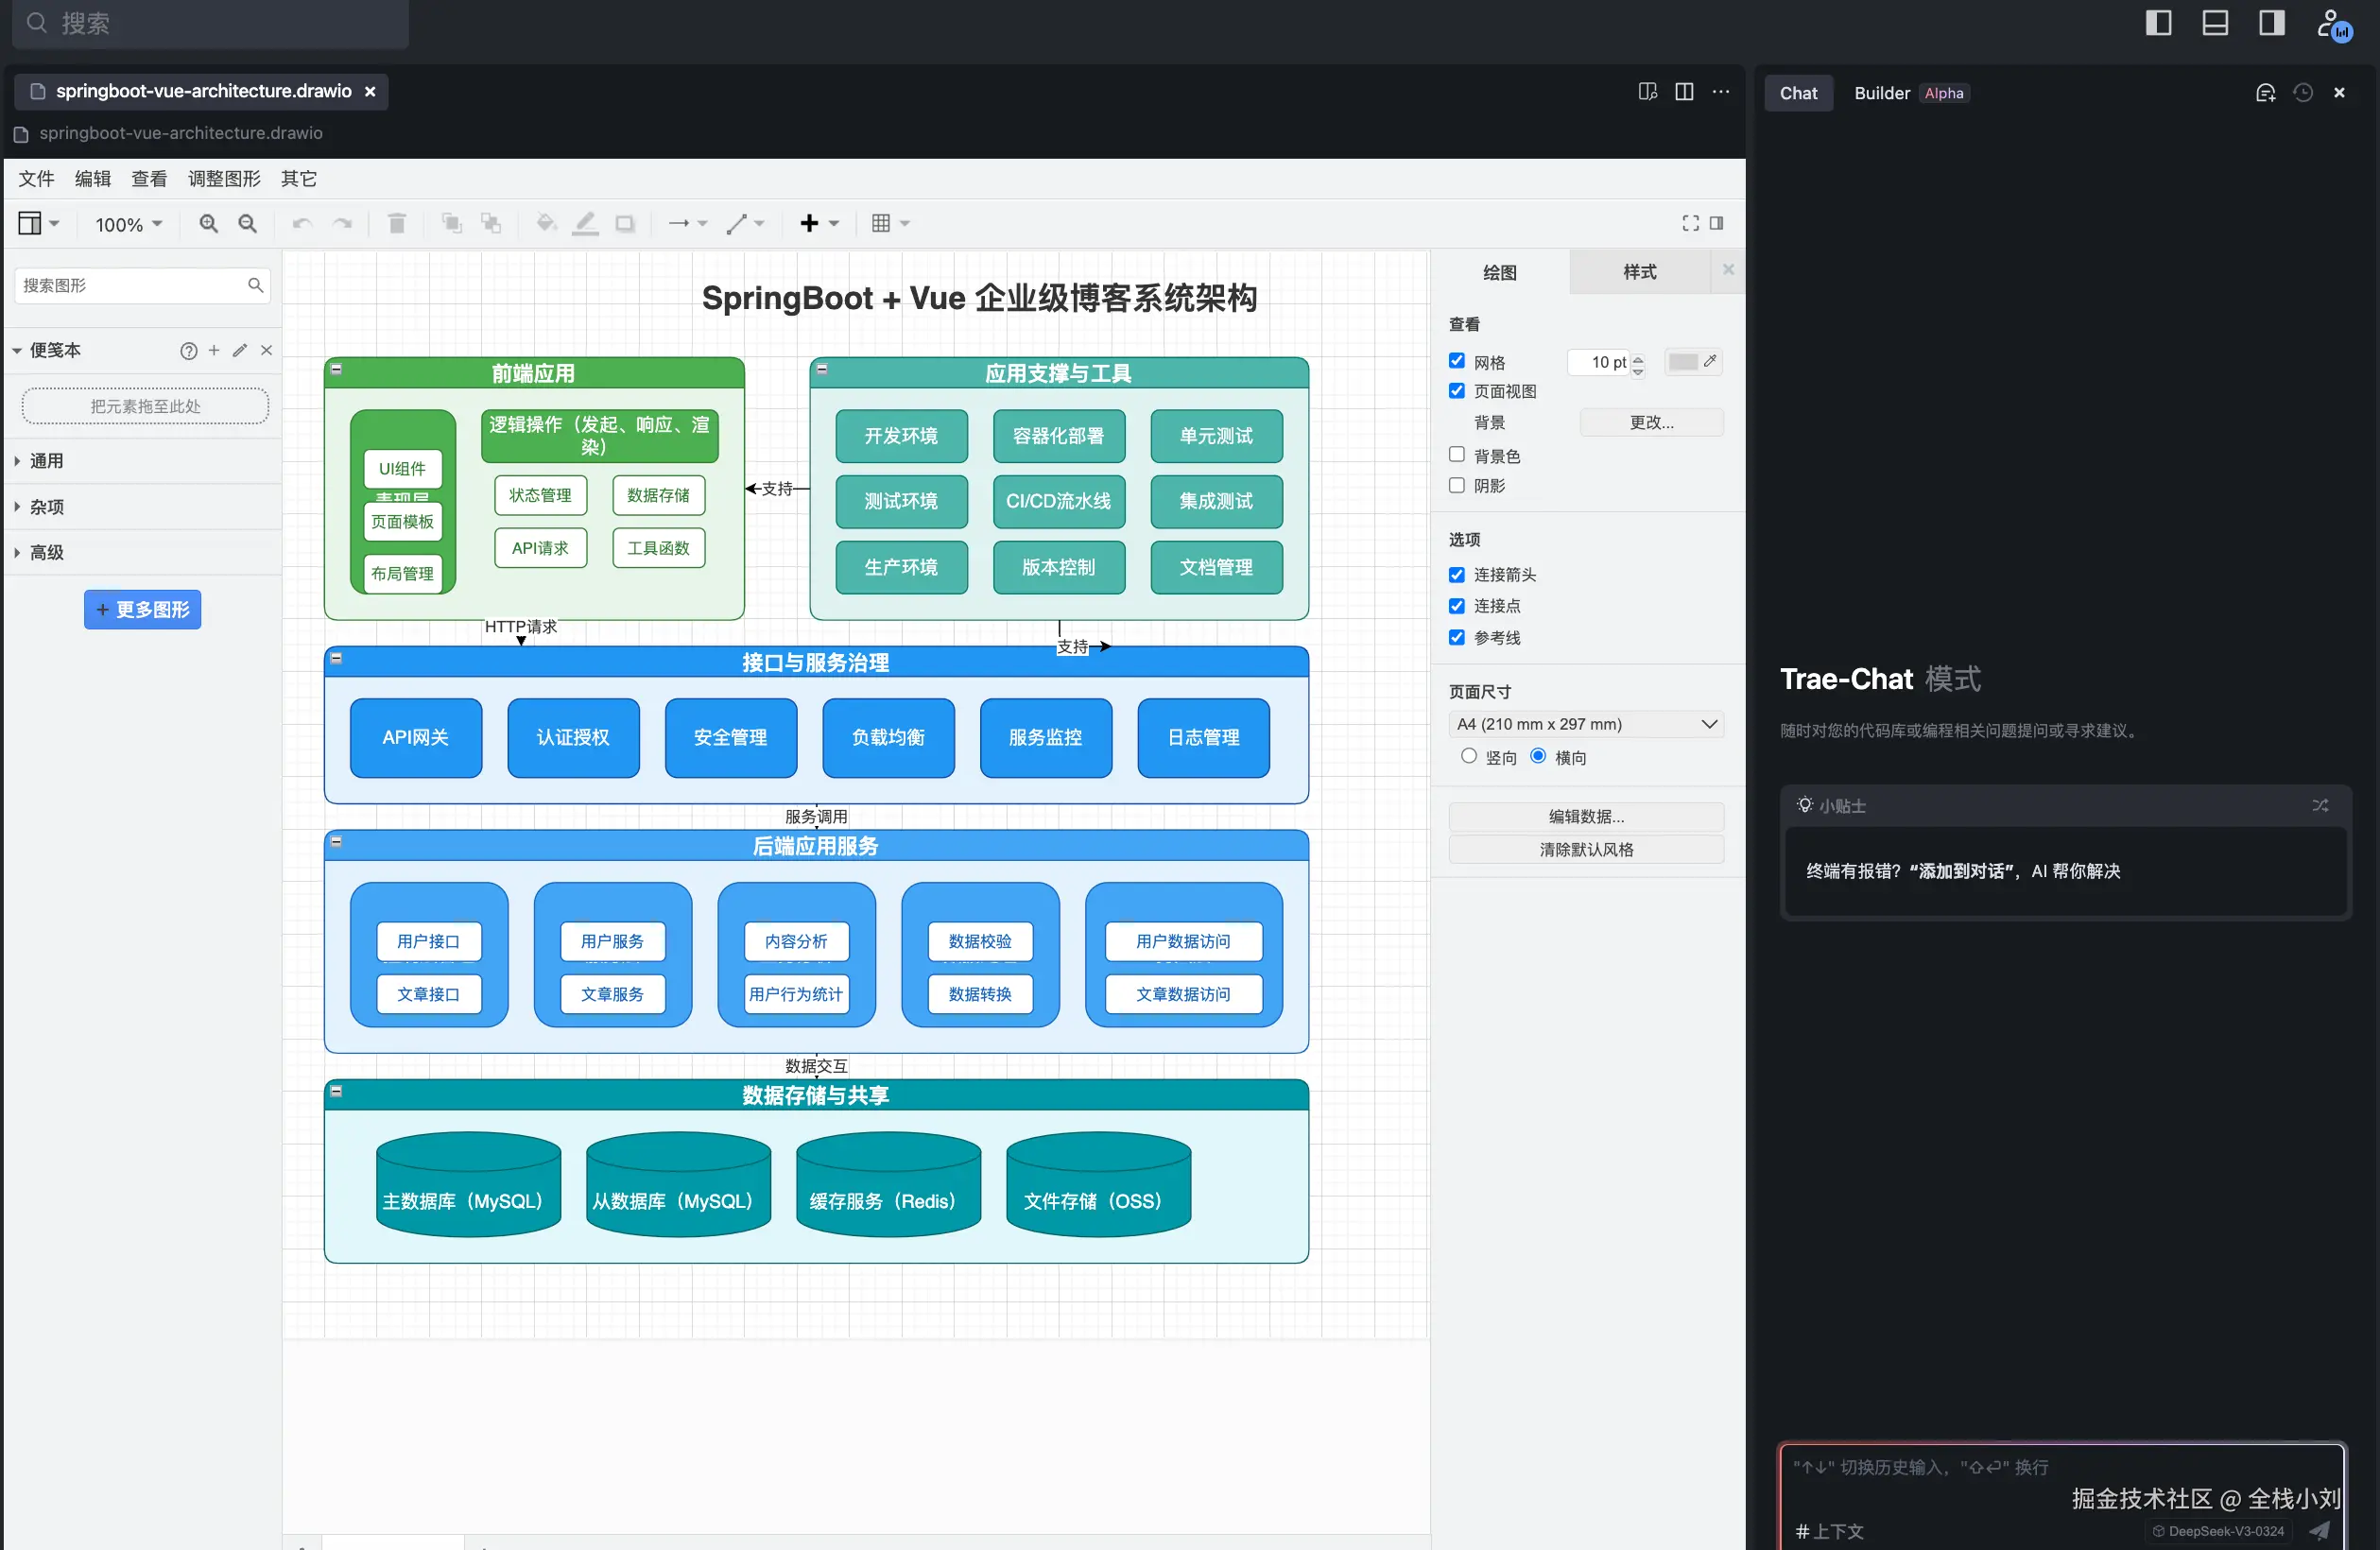Switch to the 样式 tab
Screen dimensions: 2380x1550
point(1639,272)
